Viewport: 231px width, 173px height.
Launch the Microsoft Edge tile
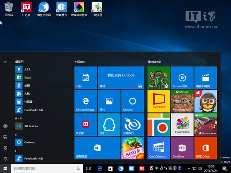(85, 101)
